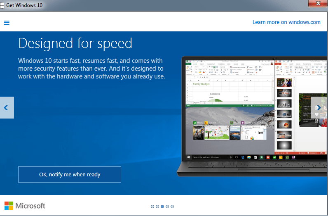The image size is (328, 216).
Task: Click the Edge icon on the laptop's taskbar
Action: tap(243, 157)
